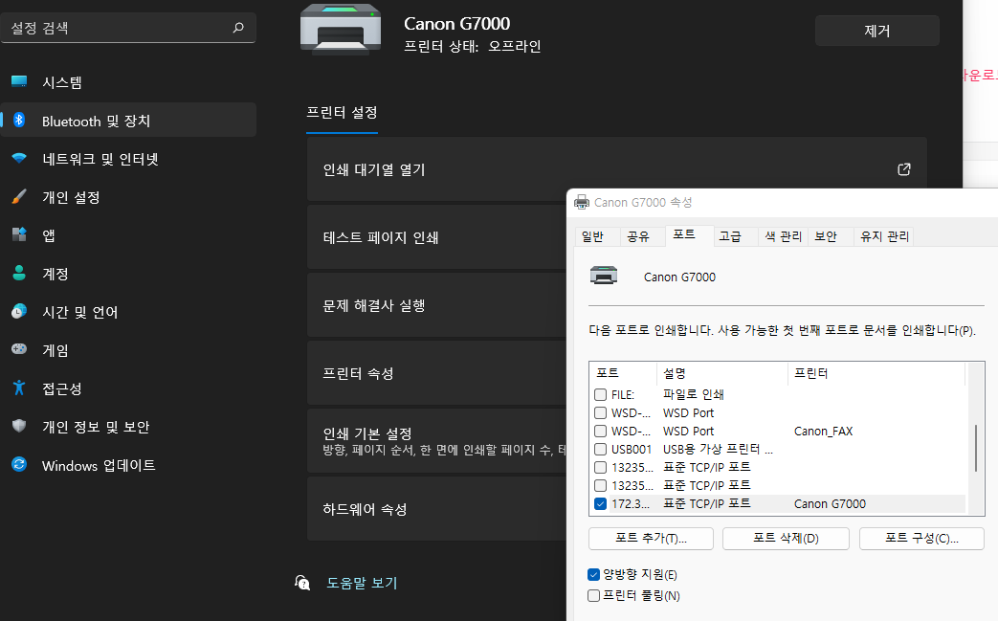Image resolution: width=998 pixels, height=621 pixels.
Task: Click the person icon for 계정
Action: coord(19,273)
